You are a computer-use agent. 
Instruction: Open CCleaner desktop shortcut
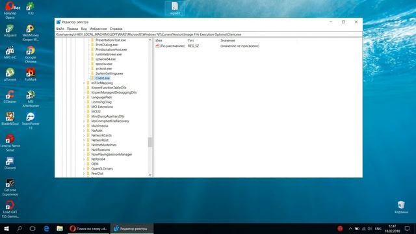(10, 97)
